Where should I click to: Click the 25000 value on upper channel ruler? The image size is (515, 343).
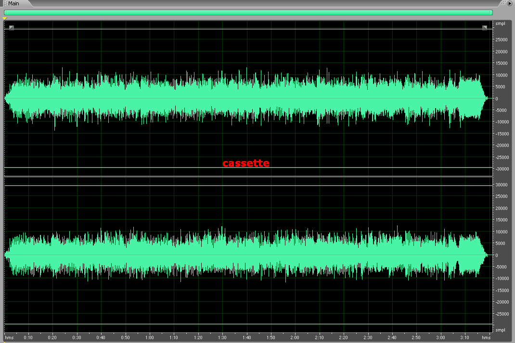coord(502,40)
